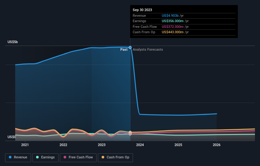This screenshot has height=166, width=260.
Task: Select the revenue data point at Sep 2023
Action: point(130,48)
